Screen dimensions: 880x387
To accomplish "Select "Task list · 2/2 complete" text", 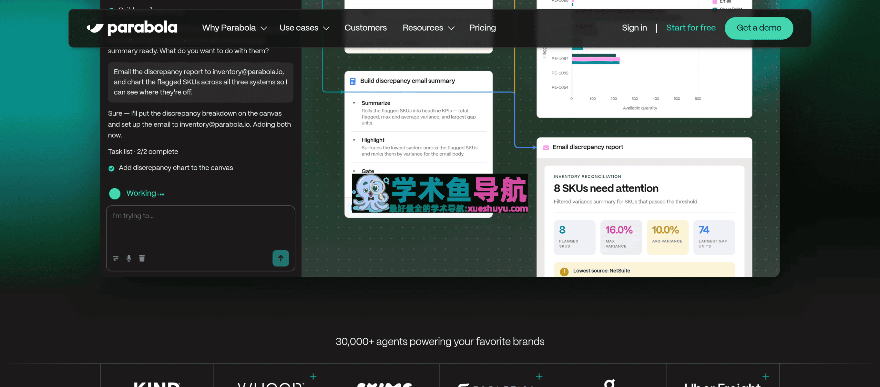I will coord(143,152).
